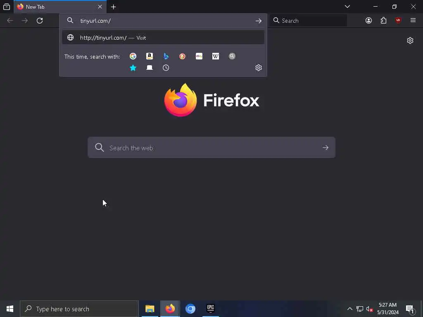Open the Extensions puzzle-piece icon
This screenshot has width=423, height=317.
coord(383,21)
